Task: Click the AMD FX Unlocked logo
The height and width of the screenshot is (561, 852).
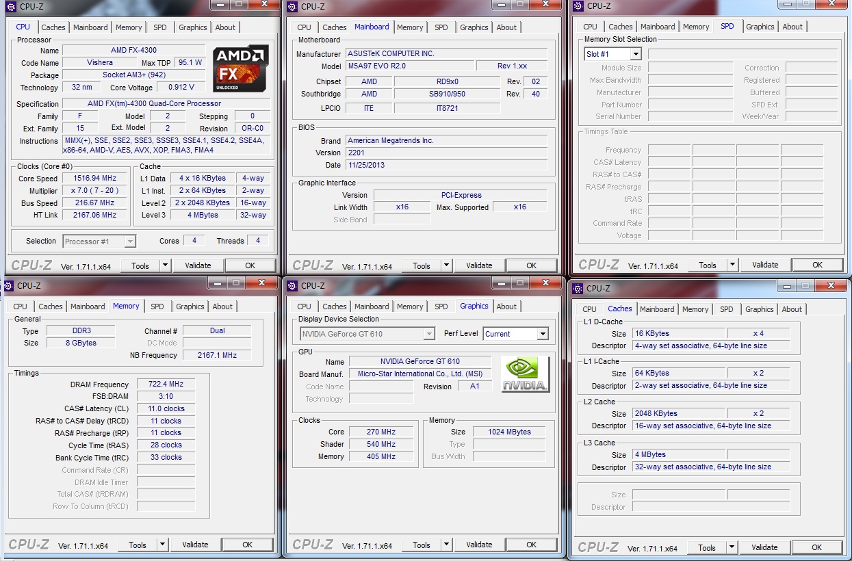Action: coord(240,69)
